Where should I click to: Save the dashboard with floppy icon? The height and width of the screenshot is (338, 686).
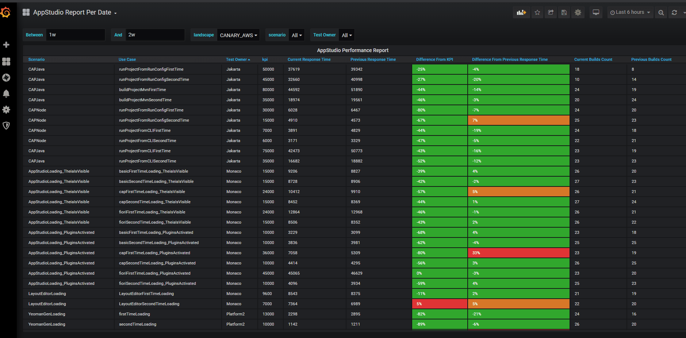click(564, 12)
